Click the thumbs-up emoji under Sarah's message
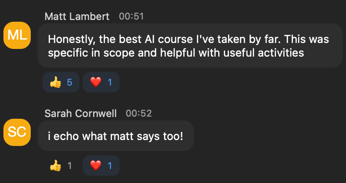Viewport: 346px width, 183px height. click(56, 166)
